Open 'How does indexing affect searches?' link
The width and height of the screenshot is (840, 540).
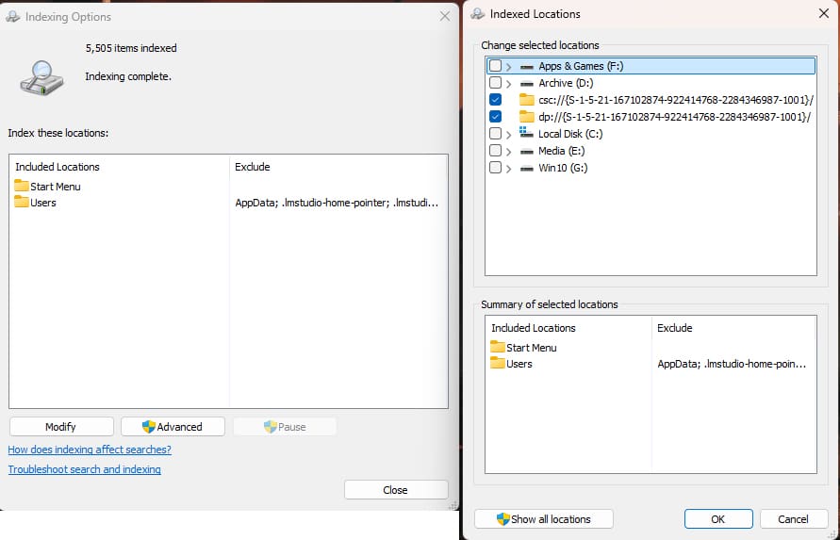point(90,450)
